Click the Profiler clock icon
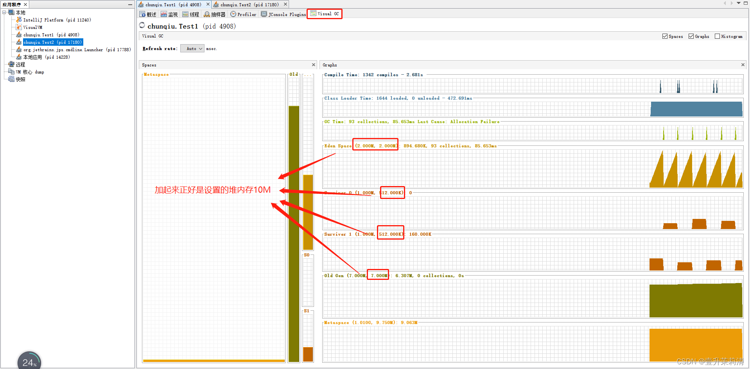Image resolution: width=750 pixels, height=369 pixels. point(233,14)
